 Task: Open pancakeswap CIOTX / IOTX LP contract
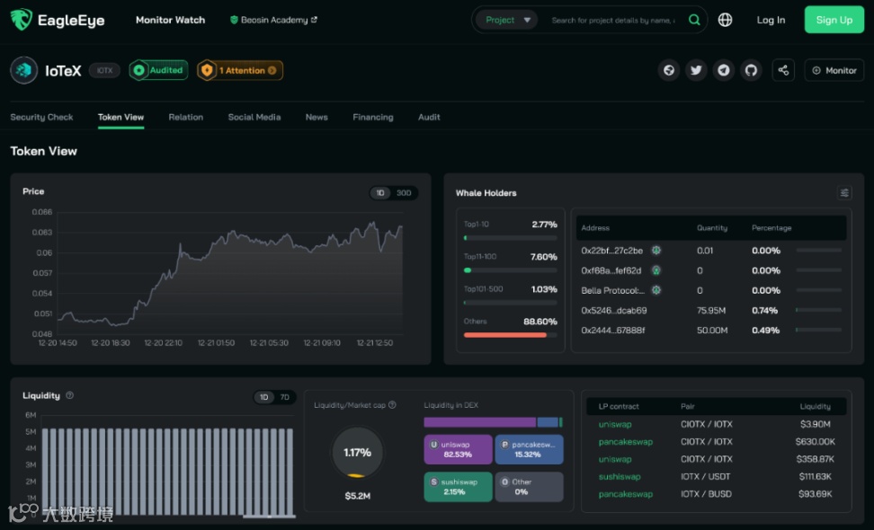626,441
